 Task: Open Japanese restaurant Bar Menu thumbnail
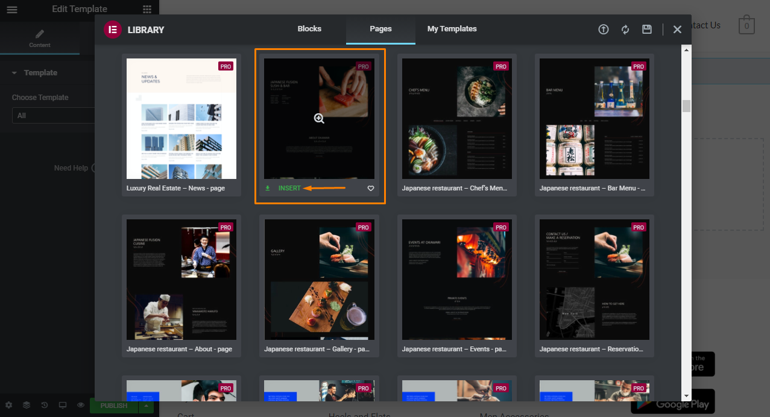pyautogui.click(x=595, y=119)
